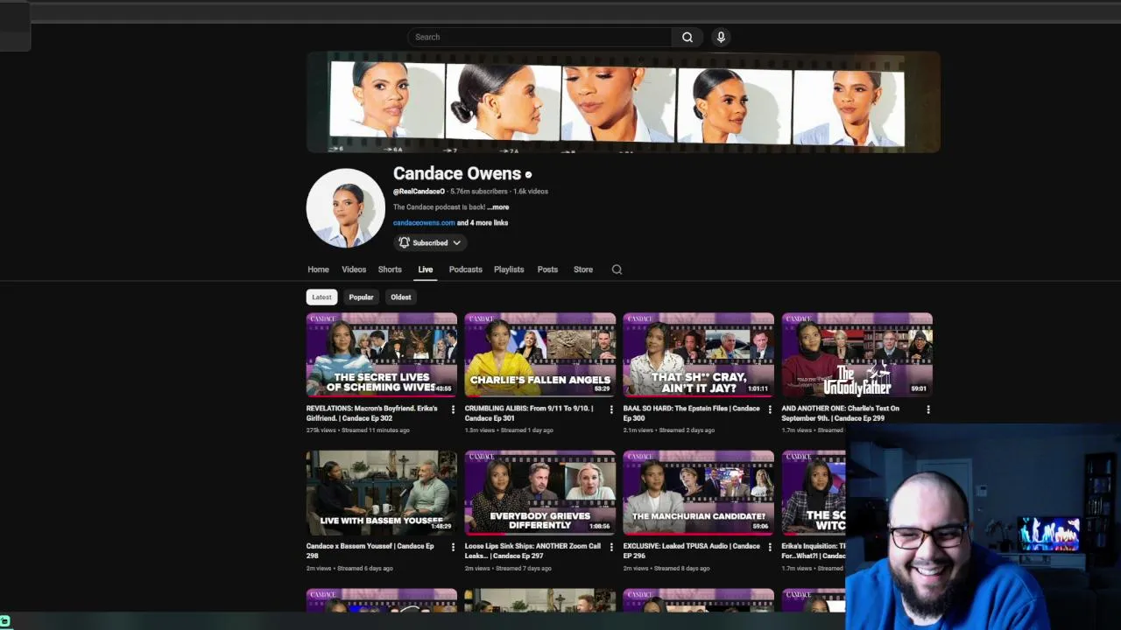Open options menu for Loose Lips Ep 297
1121x630 pixels.
point(611,548)
